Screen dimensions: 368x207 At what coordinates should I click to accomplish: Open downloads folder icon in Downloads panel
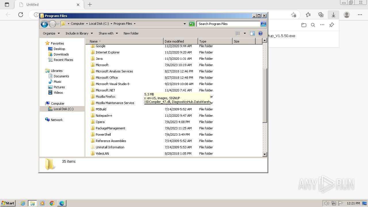(x=304, y=25)
